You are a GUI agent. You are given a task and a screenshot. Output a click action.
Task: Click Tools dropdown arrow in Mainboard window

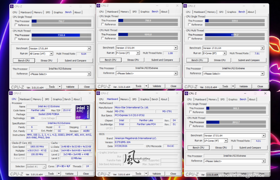tap(146, 173)
